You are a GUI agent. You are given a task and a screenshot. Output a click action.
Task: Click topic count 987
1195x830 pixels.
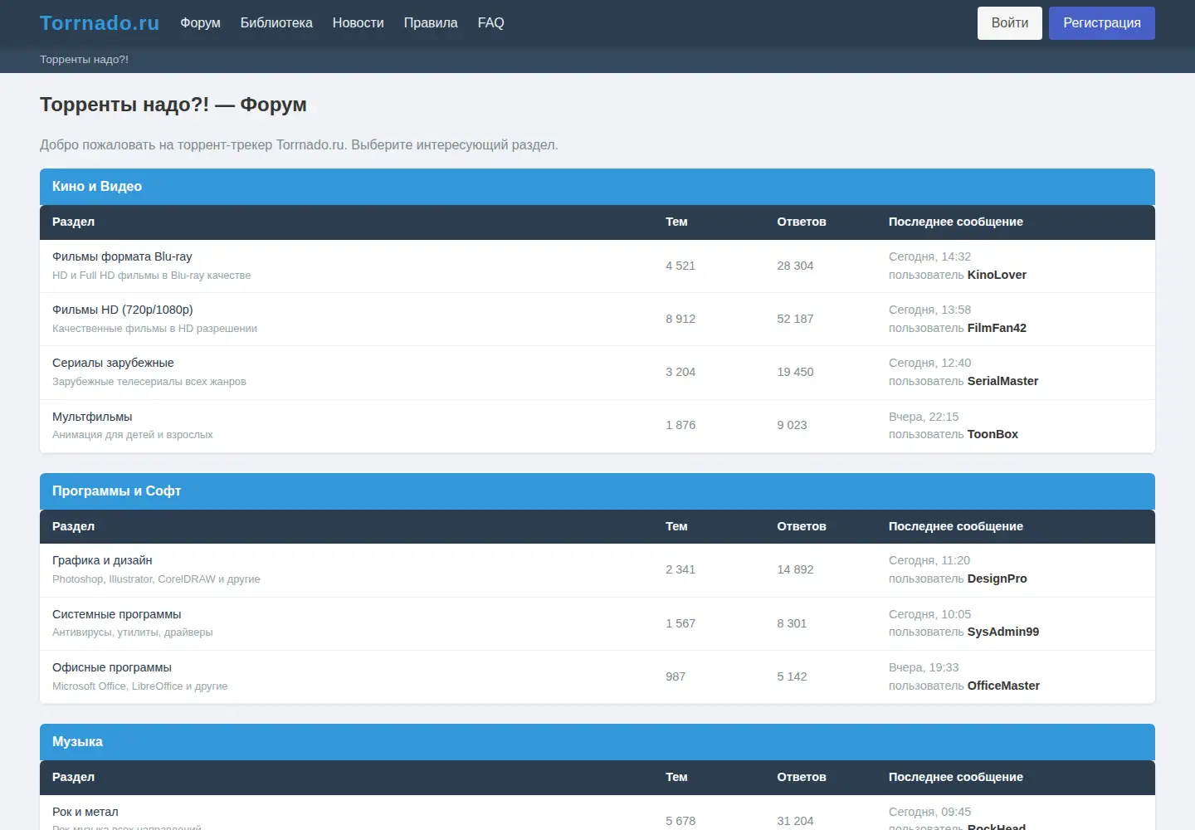[676, 676]
